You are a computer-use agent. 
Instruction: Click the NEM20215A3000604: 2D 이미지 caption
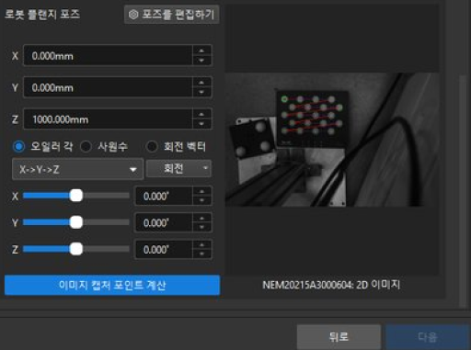tap(331, 285)
